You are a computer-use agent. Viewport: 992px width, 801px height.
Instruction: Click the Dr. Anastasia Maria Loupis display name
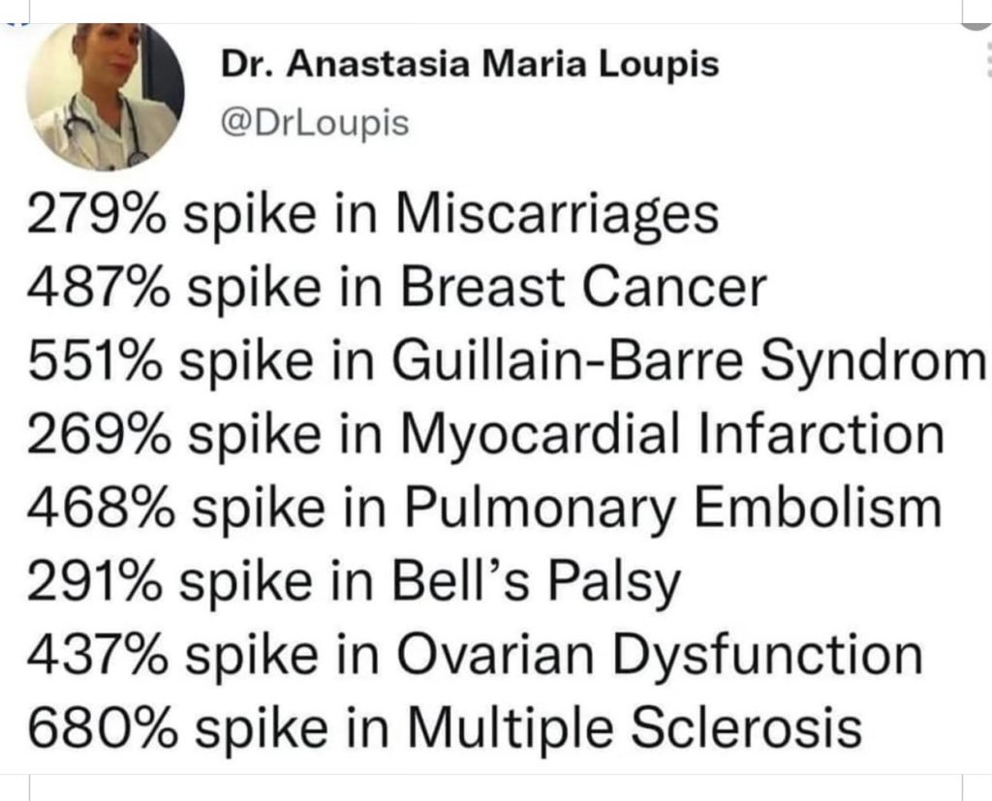point(471,66)
